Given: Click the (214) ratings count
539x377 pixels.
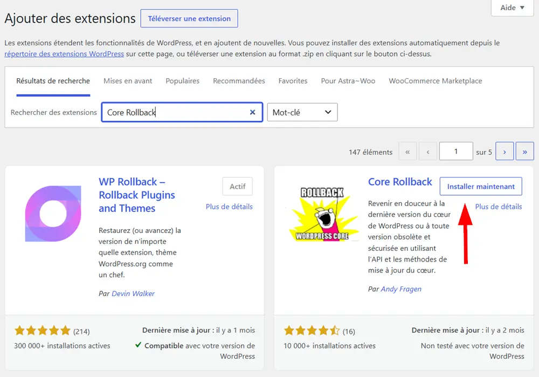Looking at the screenshot, I should 81,332.
